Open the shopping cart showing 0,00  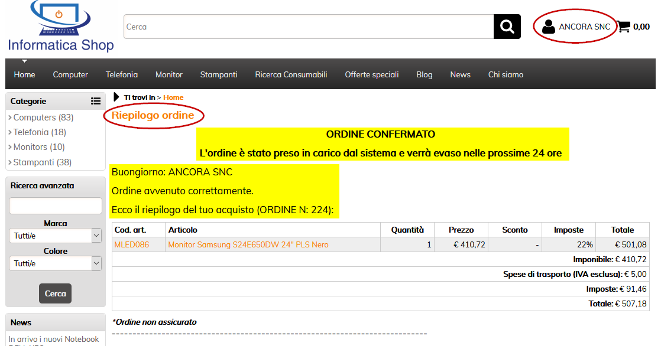(x=633, y=26)
